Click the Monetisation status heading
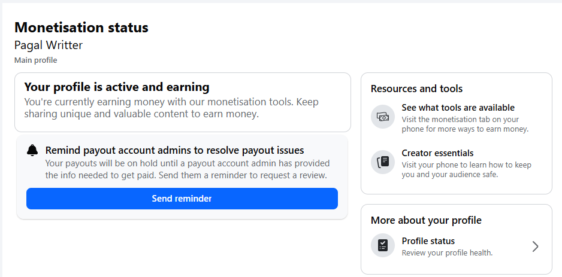The width and height of the screenshot is (562, 277). (81, 28)
